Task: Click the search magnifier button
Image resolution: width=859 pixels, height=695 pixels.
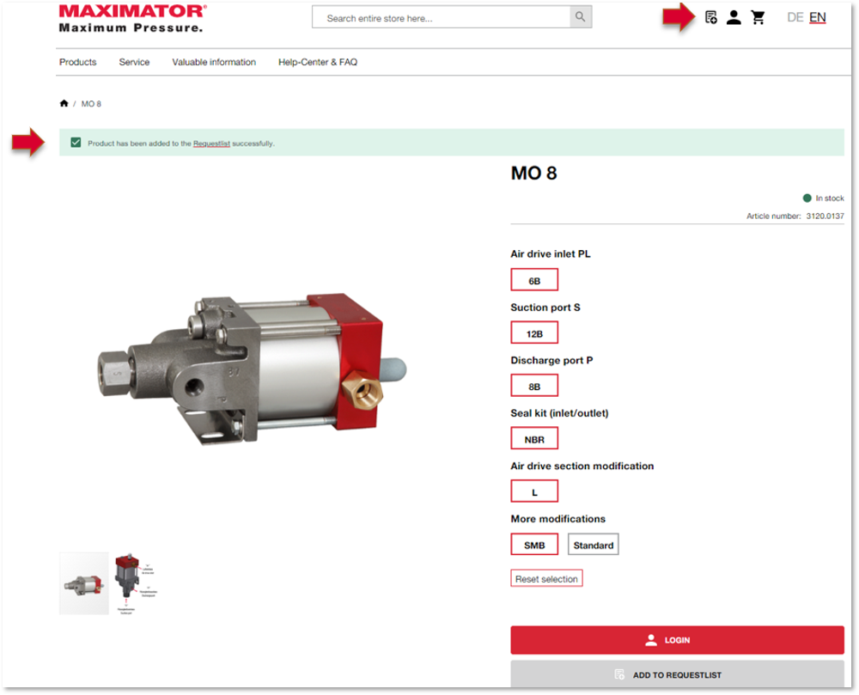Action: tap(580, 17)
